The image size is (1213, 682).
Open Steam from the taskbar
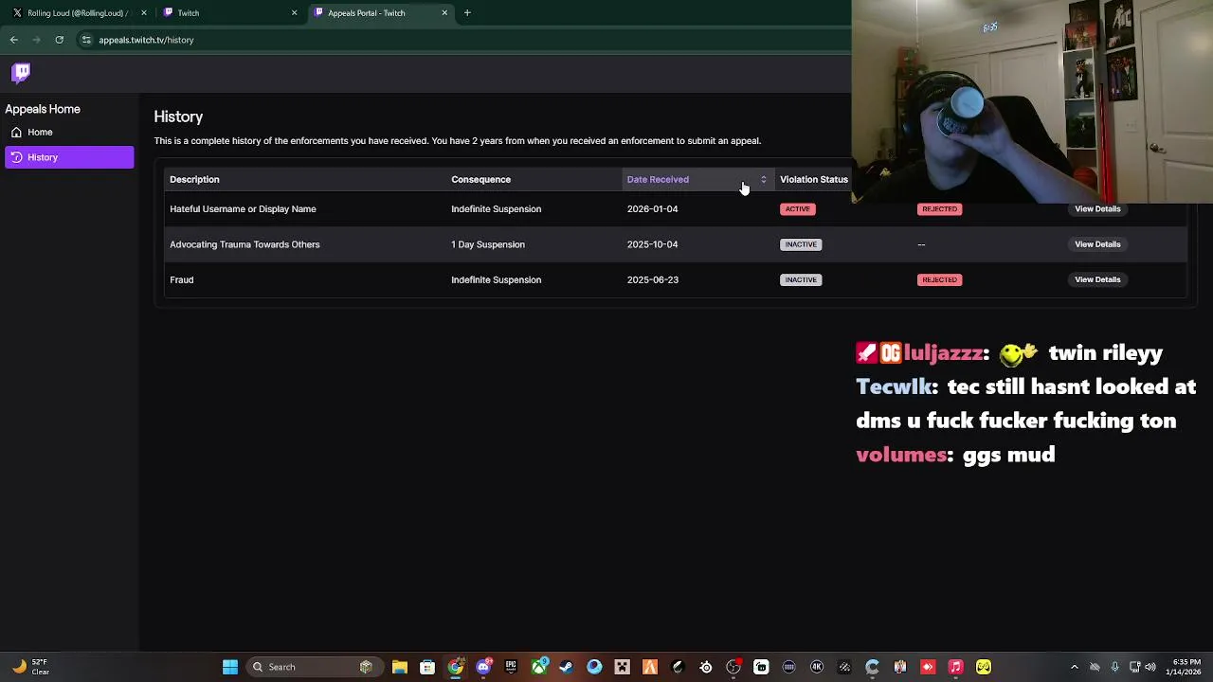click(567, 667)
